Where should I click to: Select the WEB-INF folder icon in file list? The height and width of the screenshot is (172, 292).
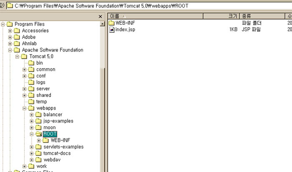pyautogui.click(x=111, y=23)
